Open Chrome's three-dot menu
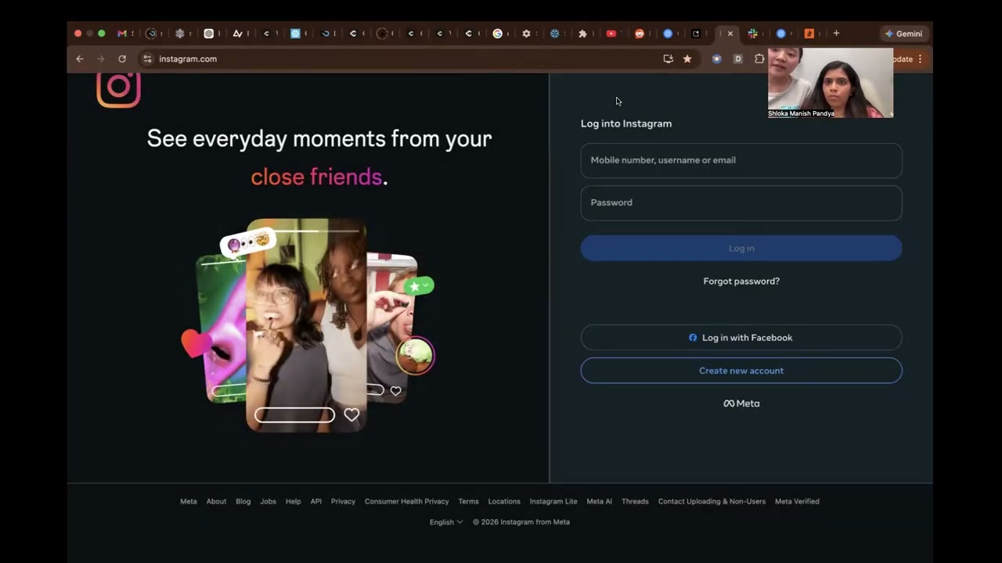The image size is (1002, 563). coord(920,59)
